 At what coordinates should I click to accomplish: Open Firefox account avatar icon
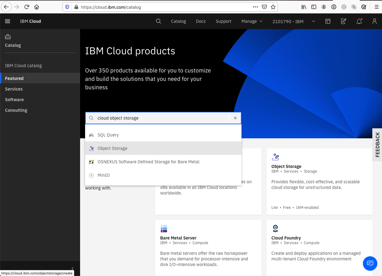point(324,7)
